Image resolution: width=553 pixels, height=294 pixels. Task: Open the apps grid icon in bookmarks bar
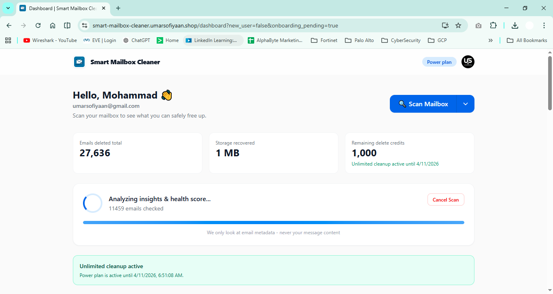(8, 40)
